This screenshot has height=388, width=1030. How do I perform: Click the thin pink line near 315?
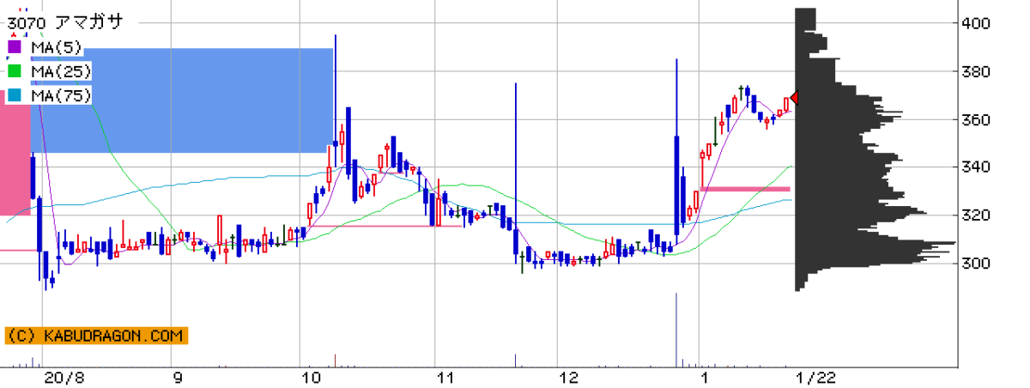(386, 226)
